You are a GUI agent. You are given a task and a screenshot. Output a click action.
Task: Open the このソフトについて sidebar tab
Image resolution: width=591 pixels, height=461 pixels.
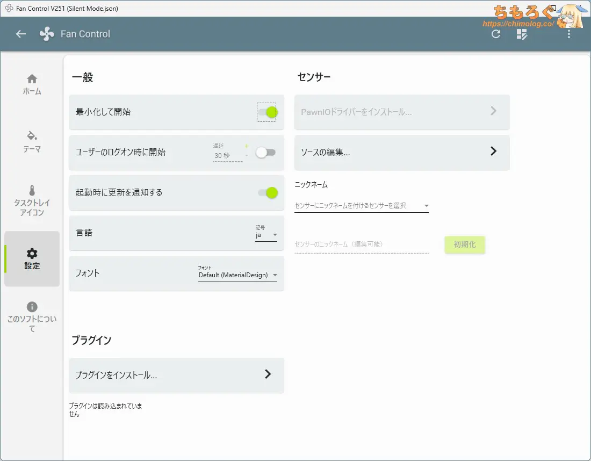tap(32, 317)
